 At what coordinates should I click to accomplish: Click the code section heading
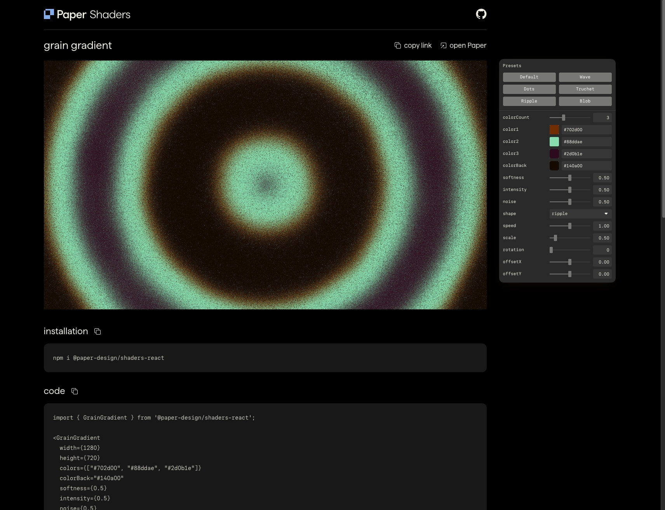click(54, 391)
